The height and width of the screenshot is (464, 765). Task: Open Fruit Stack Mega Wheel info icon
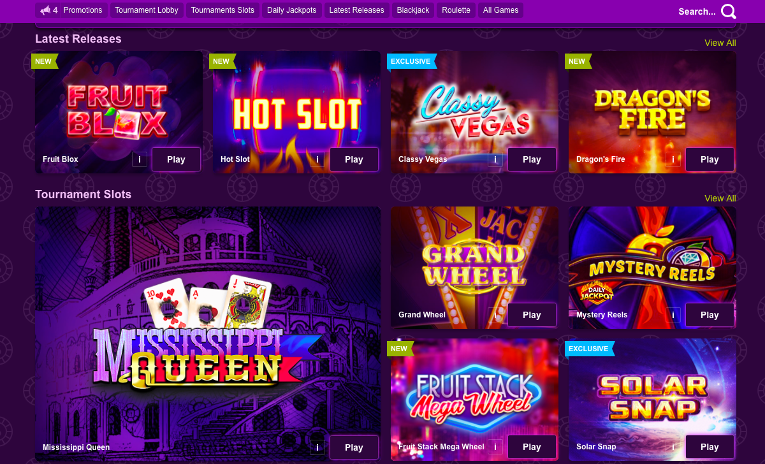tap(495, 447)
